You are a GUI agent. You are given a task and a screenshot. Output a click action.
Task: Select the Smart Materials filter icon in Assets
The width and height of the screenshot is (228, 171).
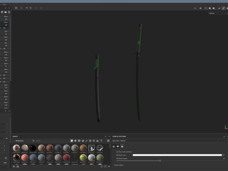pyautogui.click(x=76, y=141)
